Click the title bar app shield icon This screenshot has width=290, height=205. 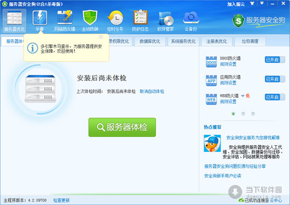(x=4, y=4)
